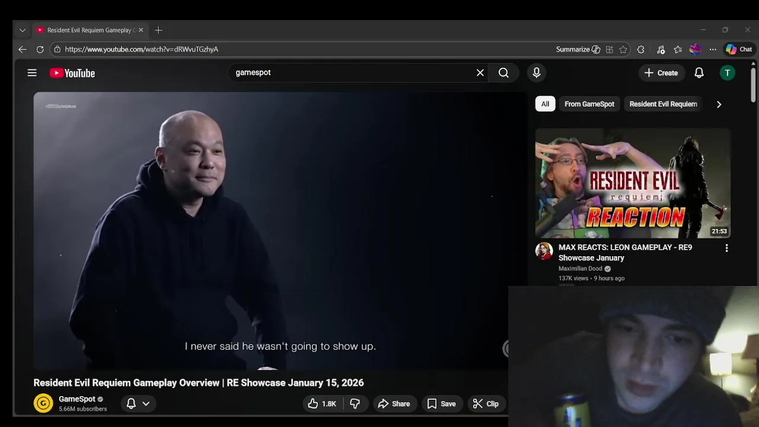The height and width of the screenshot is (427, 759).
Task: Create a Clip of the video
Action: pos(486,404)
